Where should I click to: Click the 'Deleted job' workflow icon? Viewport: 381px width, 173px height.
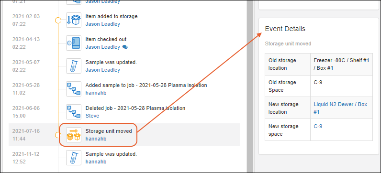(x=74, y=112)
